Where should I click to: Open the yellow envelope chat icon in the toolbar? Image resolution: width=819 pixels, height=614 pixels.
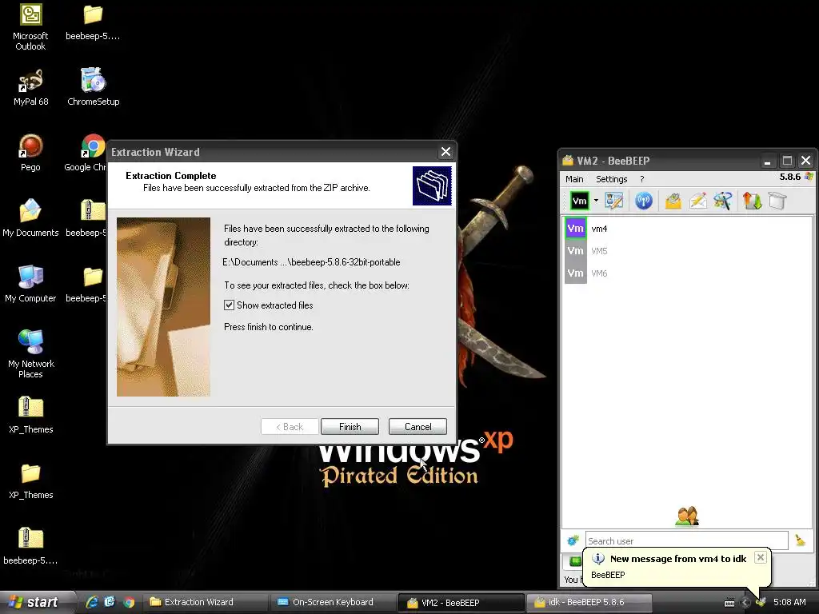pos(673,201)
